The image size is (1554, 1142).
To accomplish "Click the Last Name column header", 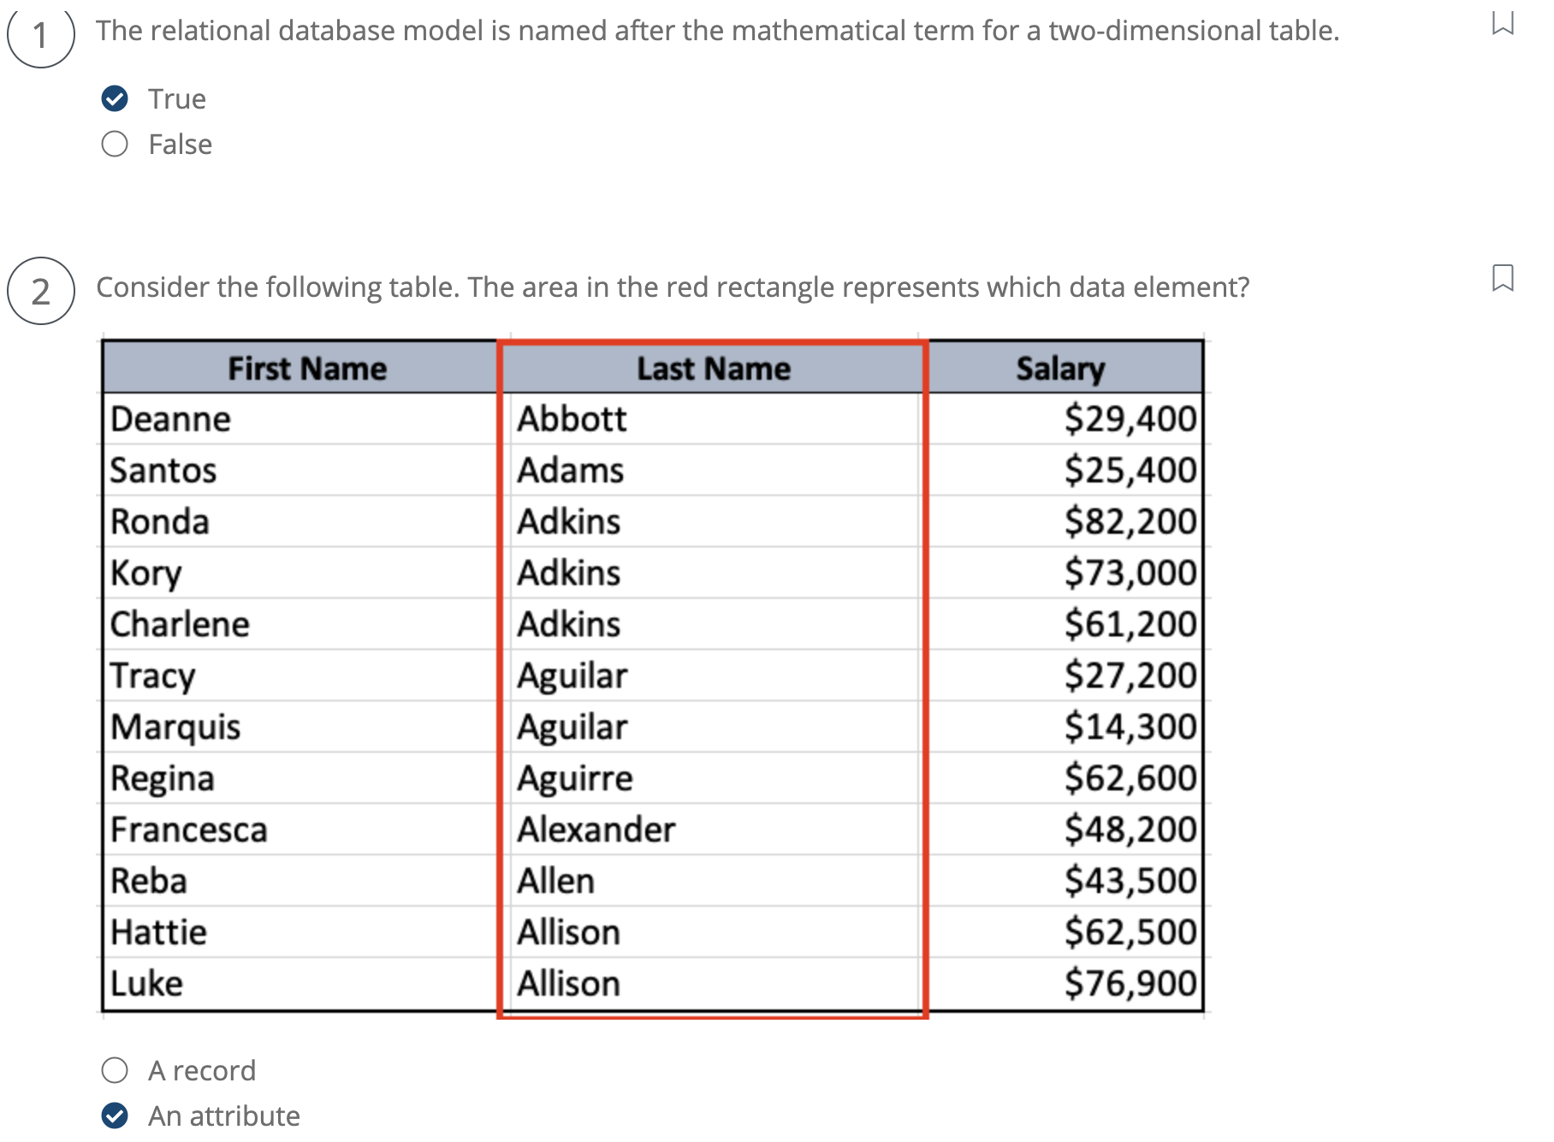I will click(713, 368).
